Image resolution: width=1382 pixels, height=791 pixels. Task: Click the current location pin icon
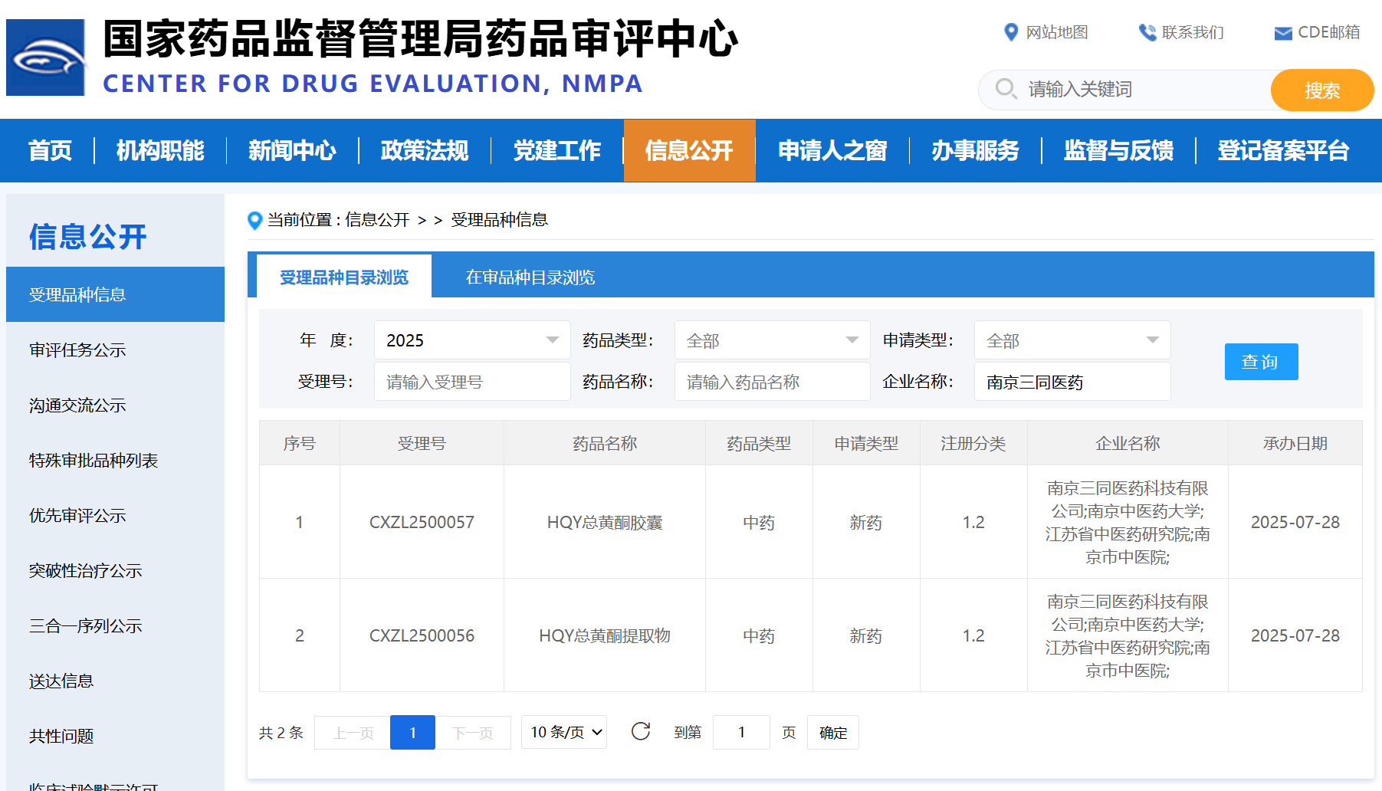[x=255, y=221]
